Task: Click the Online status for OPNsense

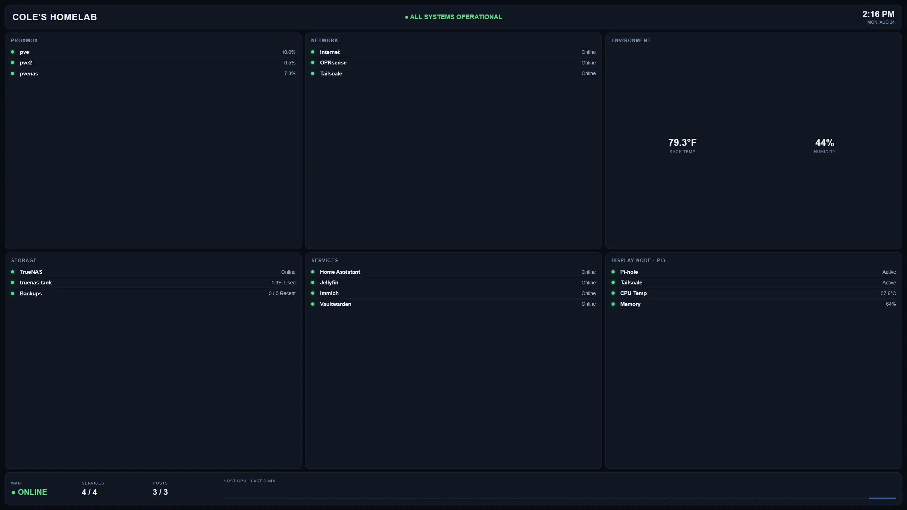Action: point(588,63)
